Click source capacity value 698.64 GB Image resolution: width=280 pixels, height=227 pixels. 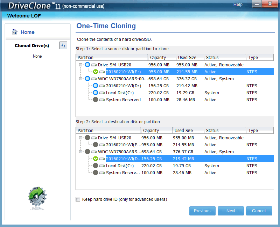click(159, 79)
